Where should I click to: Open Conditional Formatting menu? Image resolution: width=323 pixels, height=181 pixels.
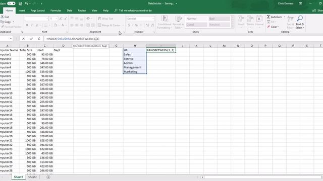pyautogui.click(x=165, y=22)
